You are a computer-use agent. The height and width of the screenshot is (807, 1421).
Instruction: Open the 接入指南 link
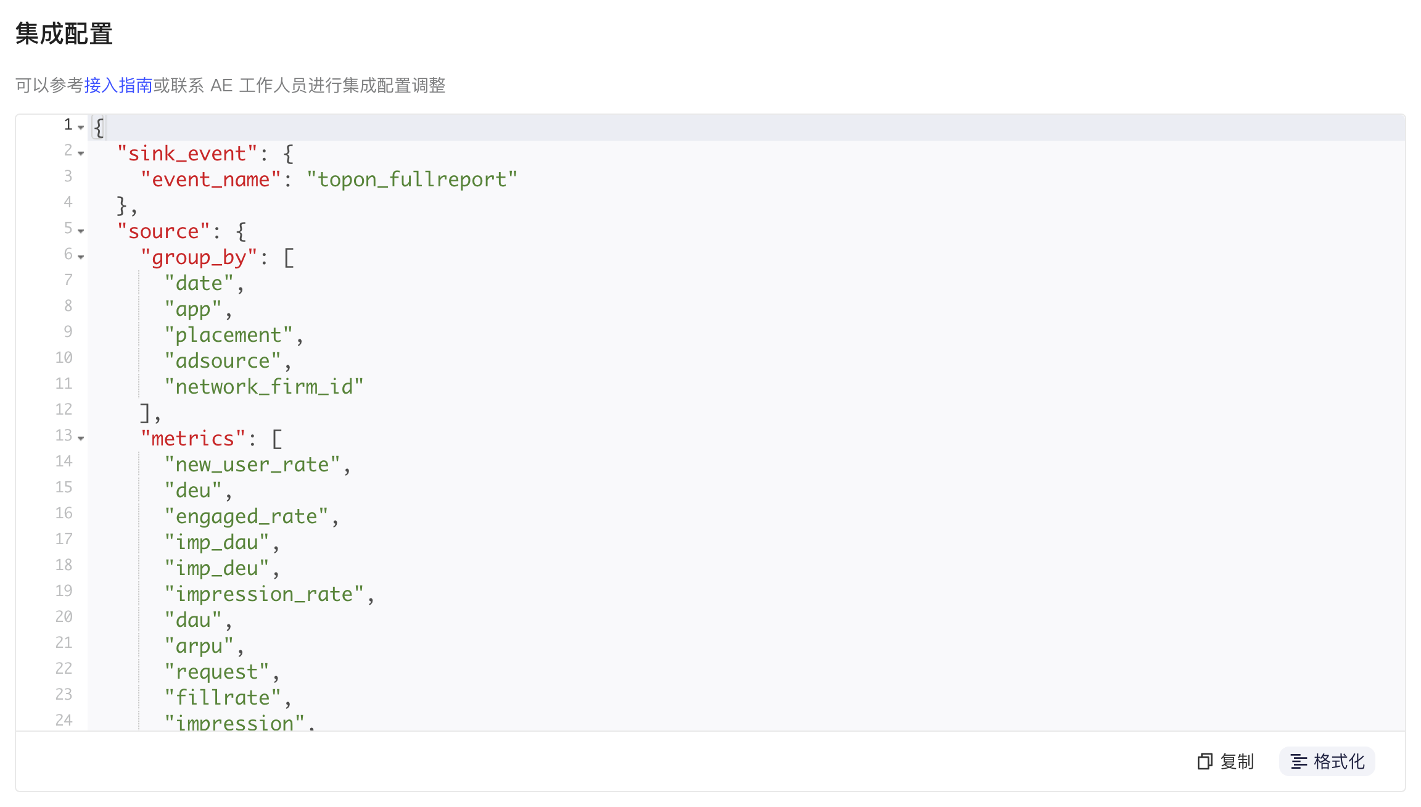click(118, 85)
